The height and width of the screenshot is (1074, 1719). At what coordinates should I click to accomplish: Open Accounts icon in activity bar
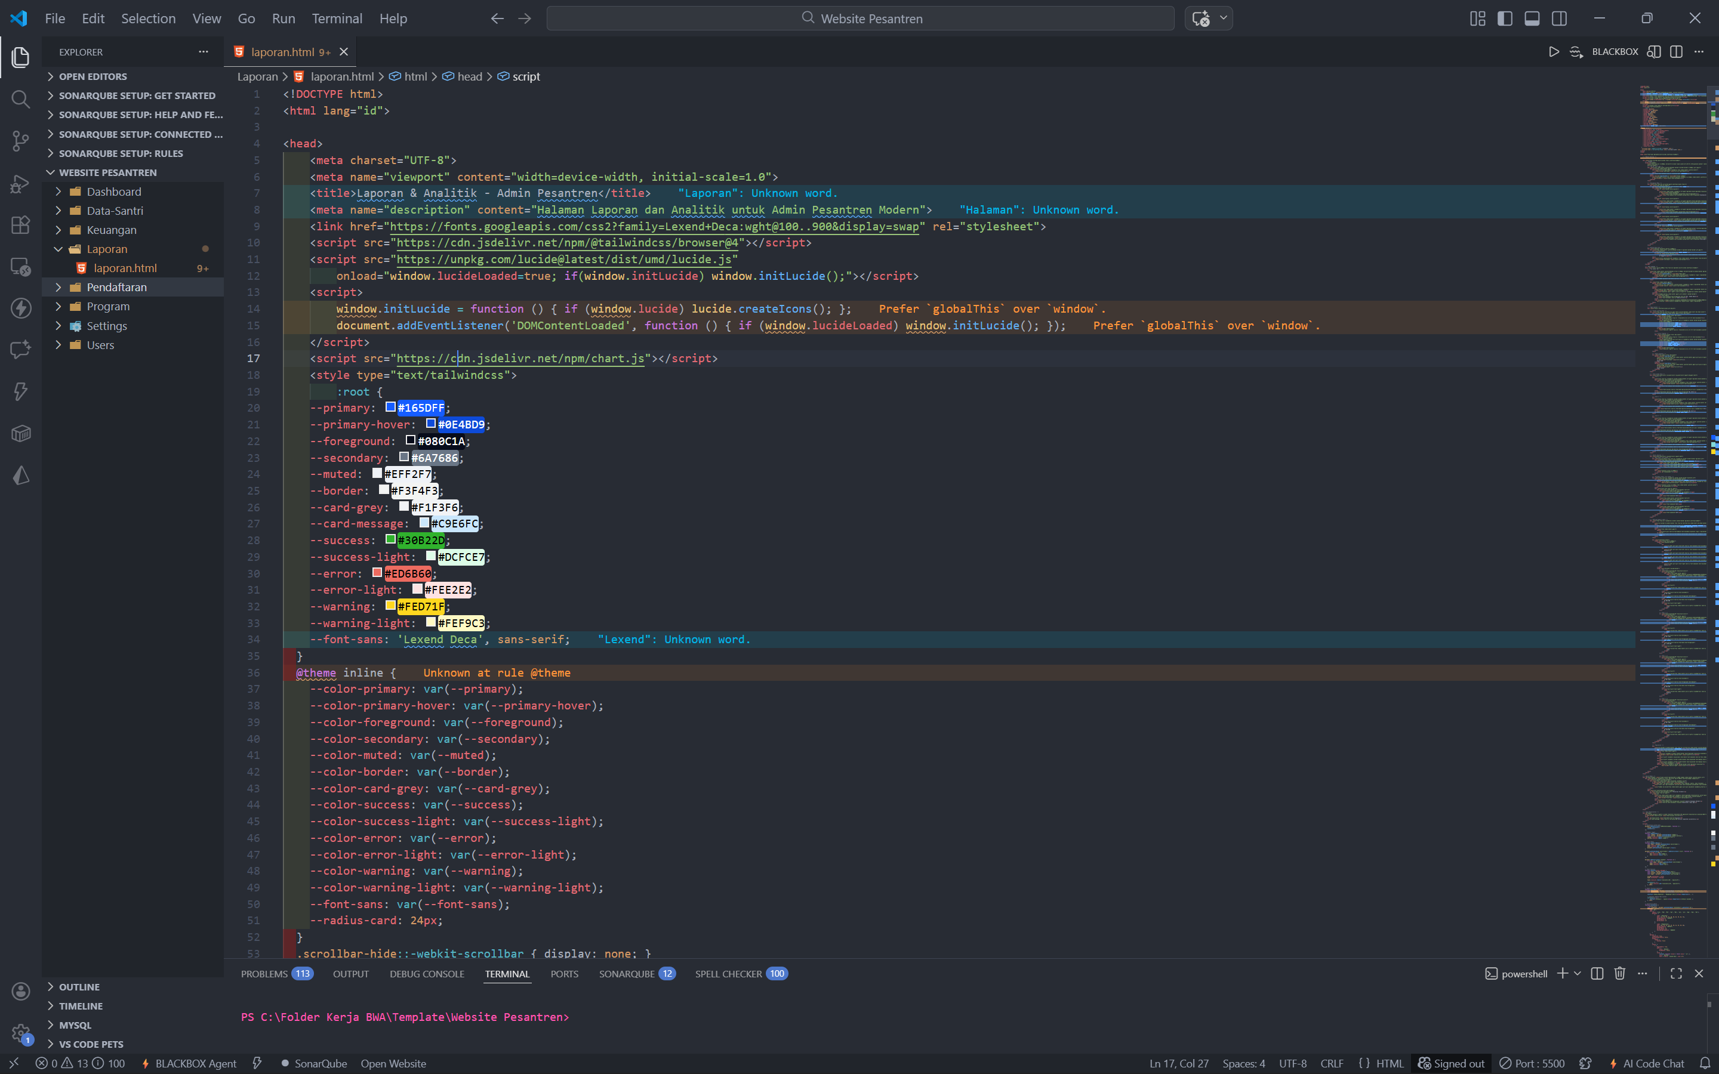coord(21,991)
